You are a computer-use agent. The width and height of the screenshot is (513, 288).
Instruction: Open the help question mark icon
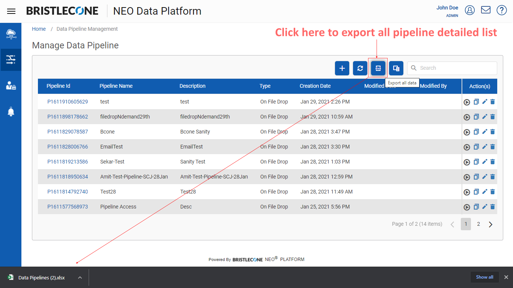(x=502, y=10)
